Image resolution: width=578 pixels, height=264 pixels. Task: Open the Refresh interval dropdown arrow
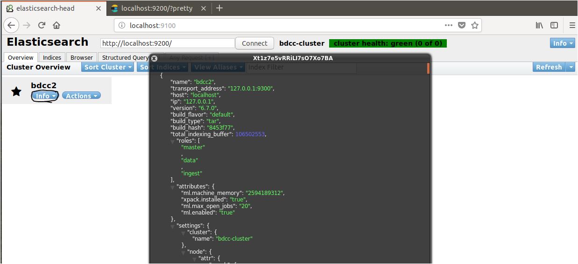[571, 67]
